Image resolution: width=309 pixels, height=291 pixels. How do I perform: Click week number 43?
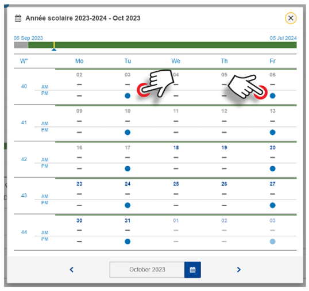pyautogui.click(x=24, y=196)
